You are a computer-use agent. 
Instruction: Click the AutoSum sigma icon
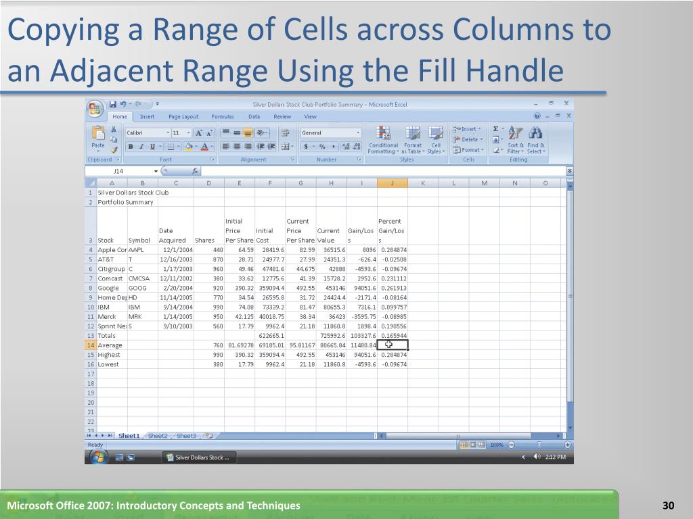coord(496,129)
